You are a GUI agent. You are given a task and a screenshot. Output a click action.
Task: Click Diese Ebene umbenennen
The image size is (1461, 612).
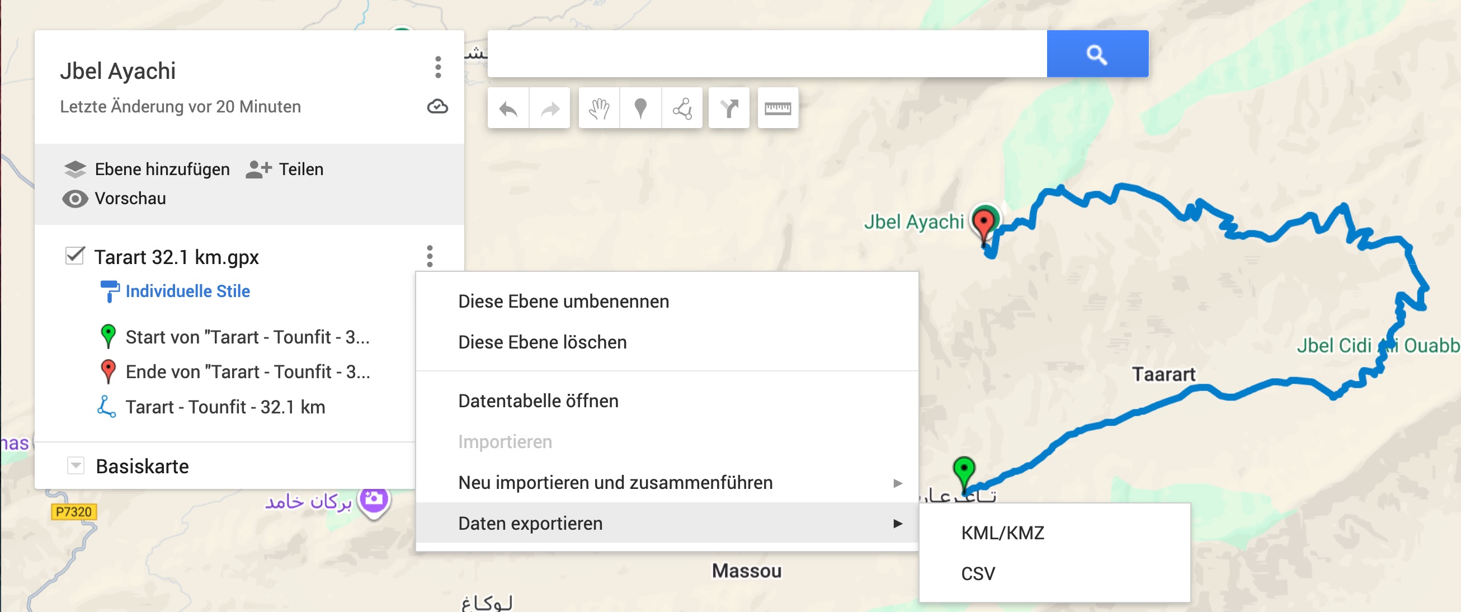pyautogui.click(x=563, y=301)
